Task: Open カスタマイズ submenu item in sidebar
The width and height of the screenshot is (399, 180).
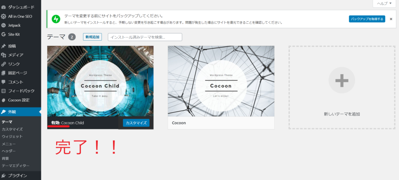Action: point(12,129)
